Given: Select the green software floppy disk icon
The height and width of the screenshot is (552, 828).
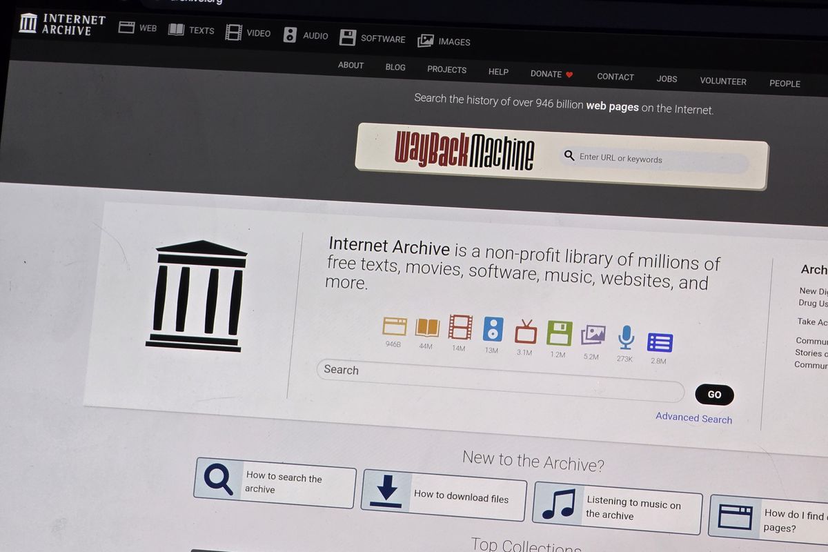Looking at the screenshot, I should [x=559, y=333].
